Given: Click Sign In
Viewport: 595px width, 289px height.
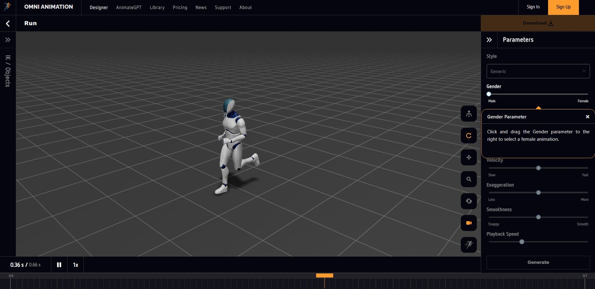Looking at the screenshot, I should pyautogui.click(x=533, y=7).
